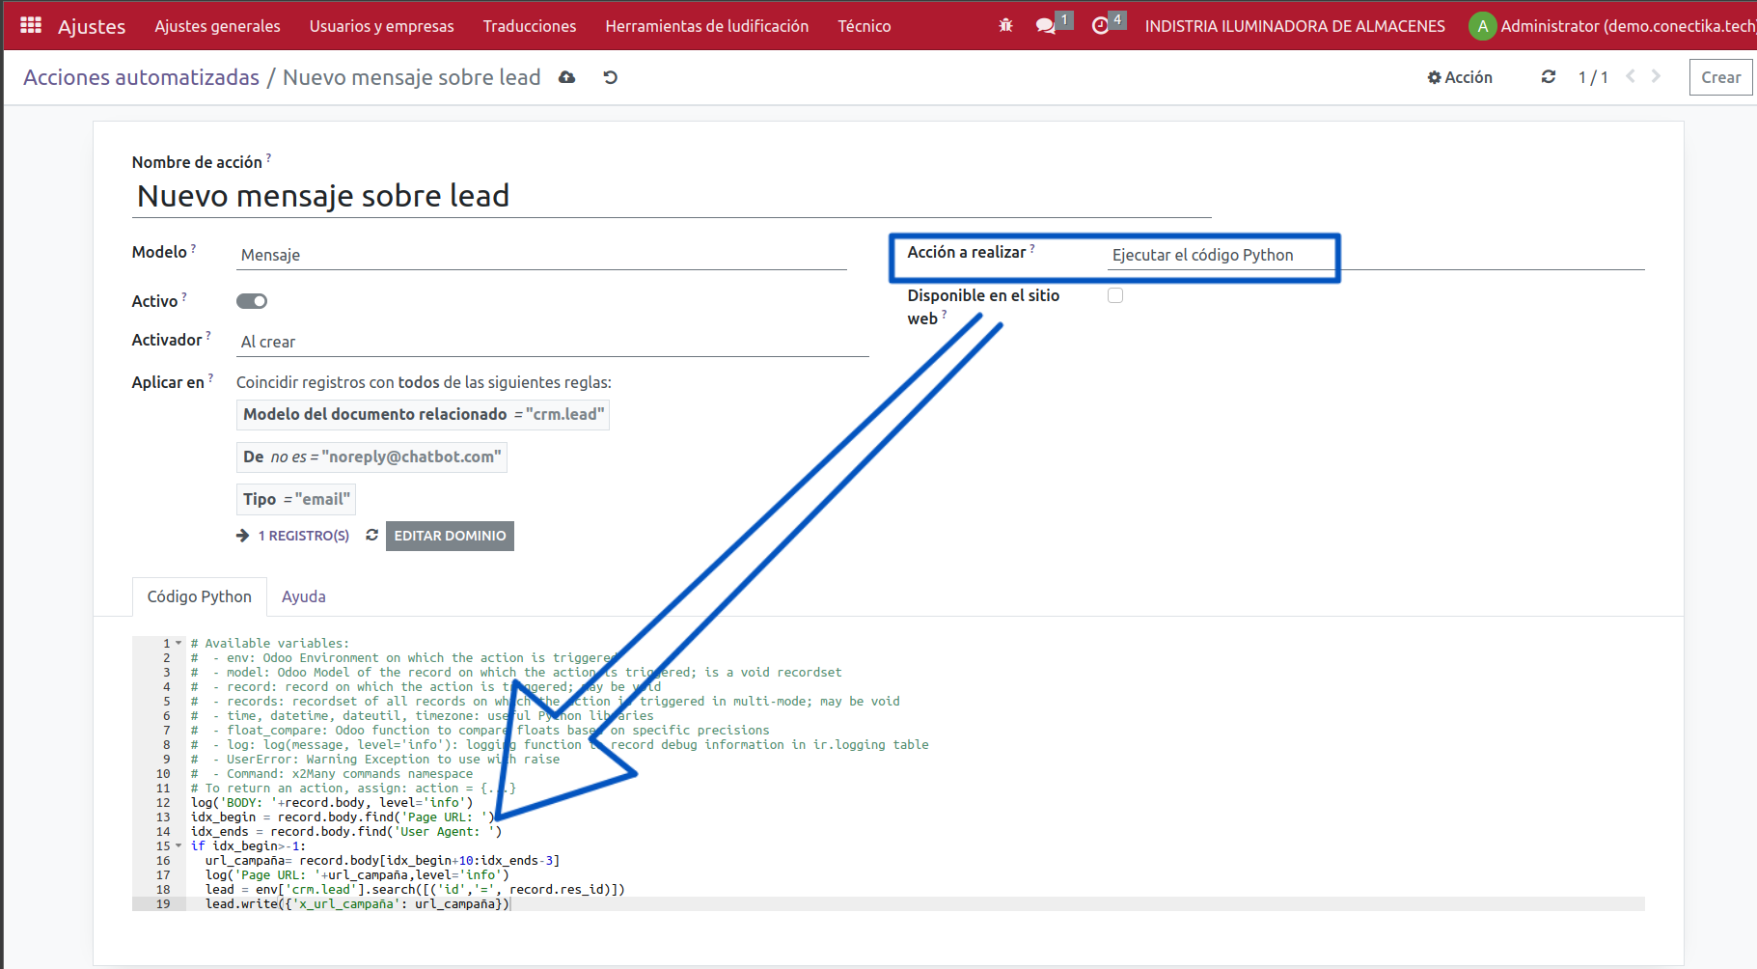
Task: Open the 1 REGISTRO(S) link
Action: (x=303, y=536)
